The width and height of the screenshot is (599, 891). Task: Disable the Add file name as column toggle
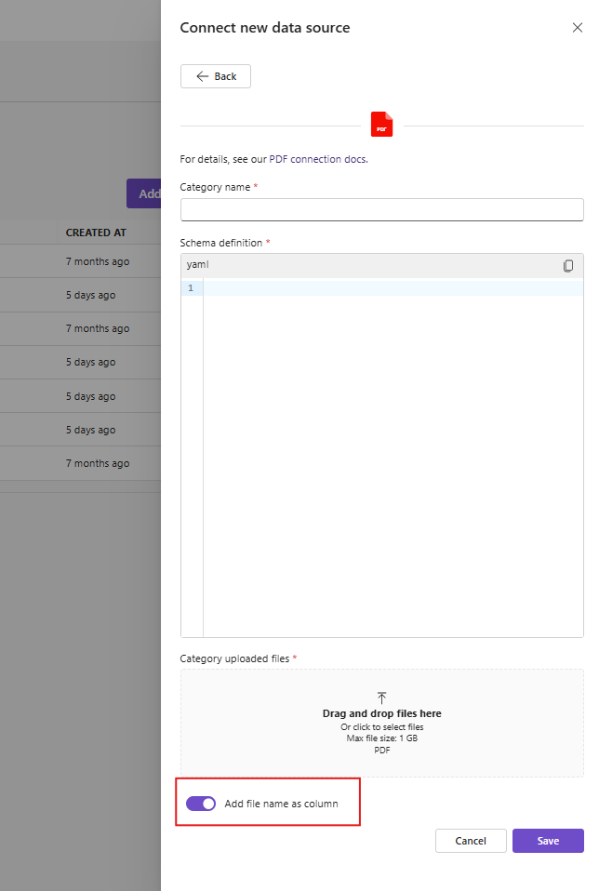pyautogui.click(x=201, y=804)
